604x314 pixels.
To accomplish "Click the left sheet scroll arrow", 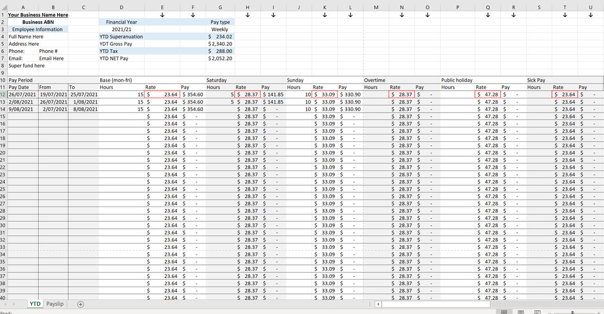I will point(5,304).
